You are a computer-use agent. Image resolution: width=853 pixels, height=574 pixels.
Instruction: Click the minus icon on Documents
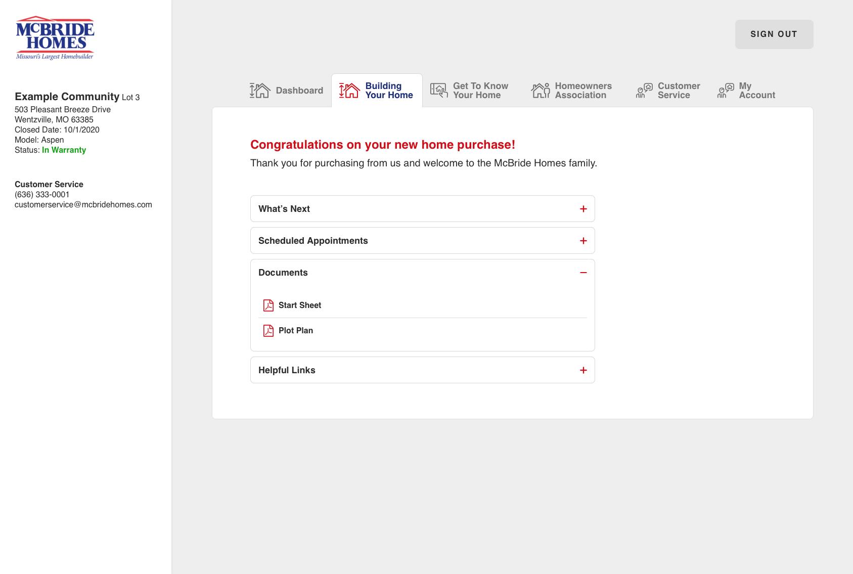(583, 273)
